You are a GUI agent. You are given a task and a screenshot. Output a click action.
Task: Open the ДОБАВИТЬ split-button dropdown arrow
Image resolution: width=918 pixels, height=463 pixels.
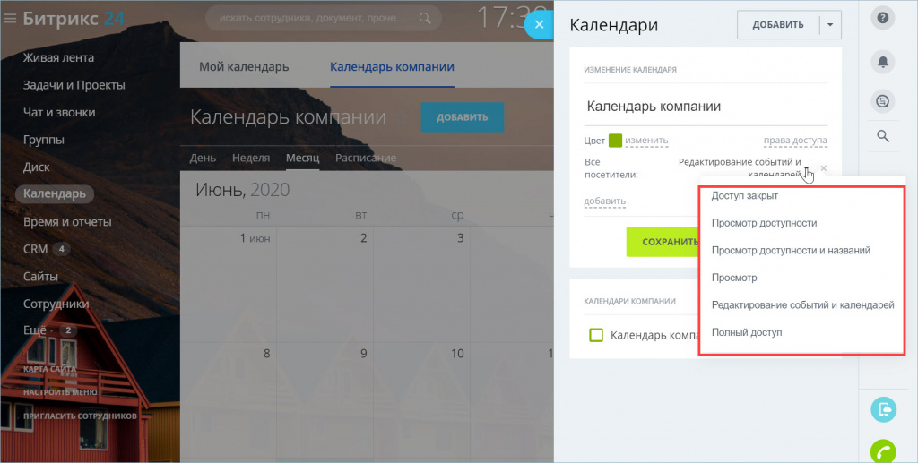tap(829, 25)
